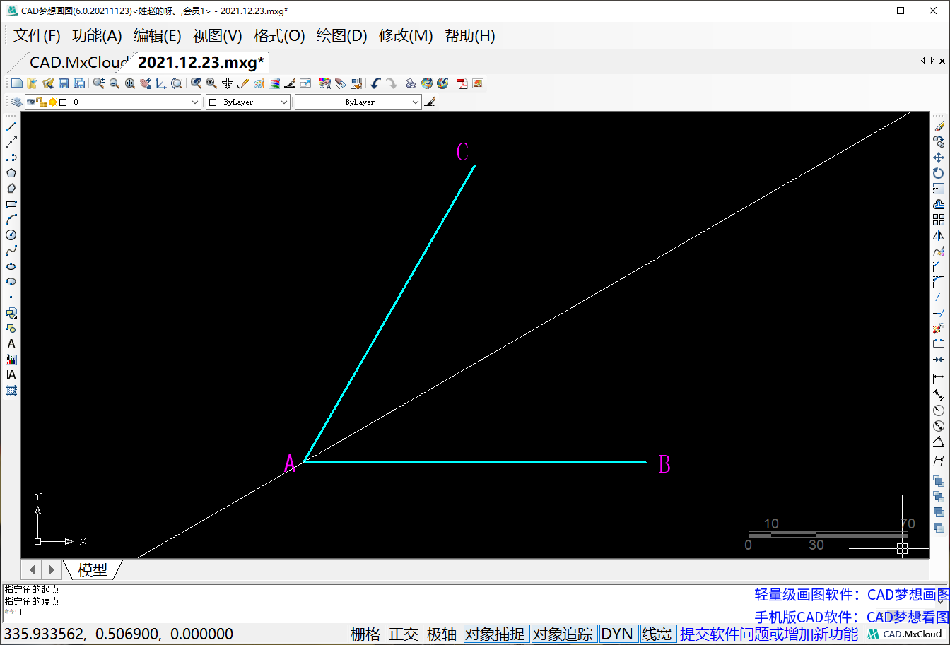The image size is (950, 645).
Task: Select the Line drawing tool
Action: pyautogui.click(x=11, y=126)
